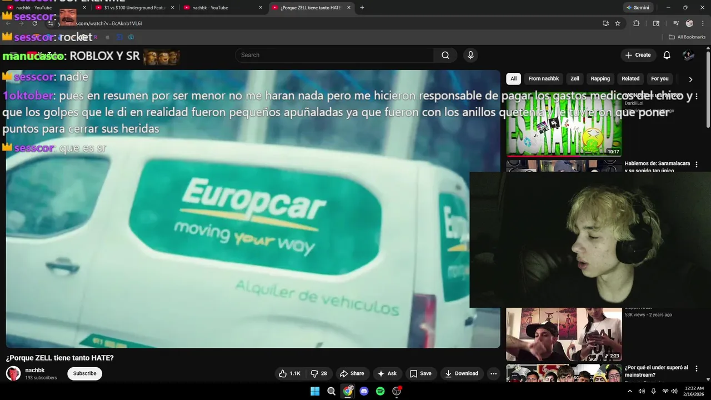Close the '$1 vs $100 Underground' tab
The width and height of the screenshot is (711, 400).
coord(172,8)
